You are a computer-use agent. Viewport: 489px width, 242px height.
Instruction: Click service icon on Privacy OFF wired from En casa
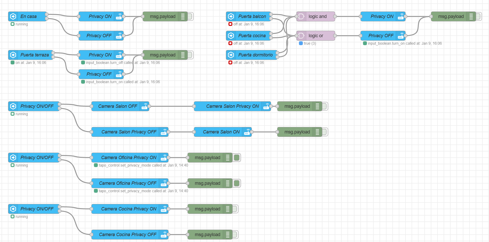pyautogui.click(x=119, y=36)
